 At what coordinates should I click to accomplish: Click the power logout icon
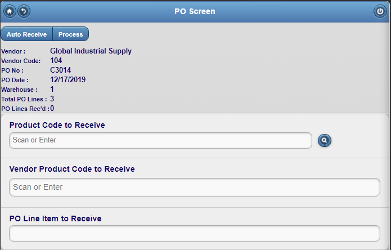tap(380, 11)
